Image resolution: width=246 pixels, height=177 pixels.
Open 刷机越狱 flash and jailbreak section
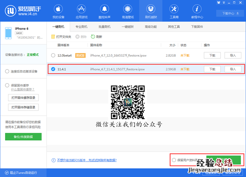click(151, 12)
